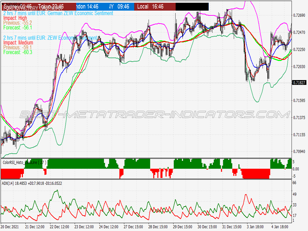Click the 0.72690 price axis label
Image resolution: width=308 pixels, height=231 pixels.
point(299,15)
